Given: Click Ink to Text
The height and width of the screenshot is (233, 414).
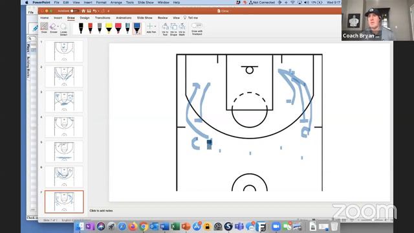Looking at the screenshot, I should tap(165, 29).
